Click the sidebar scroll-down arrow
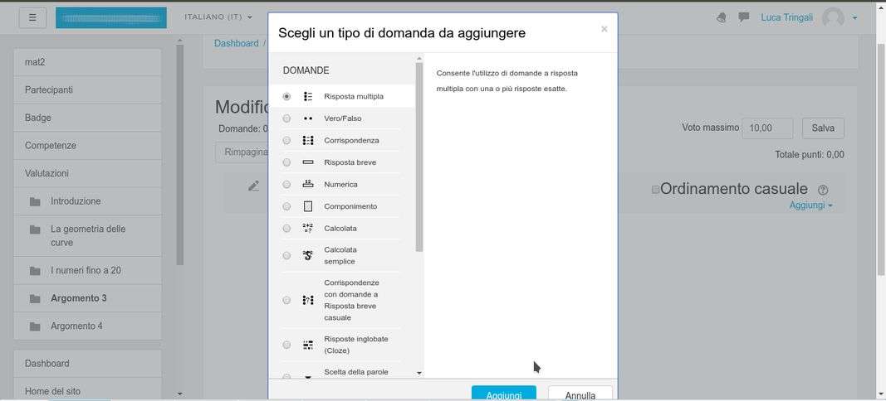This screenshot has width=886, height=401. tap(179, 393)
